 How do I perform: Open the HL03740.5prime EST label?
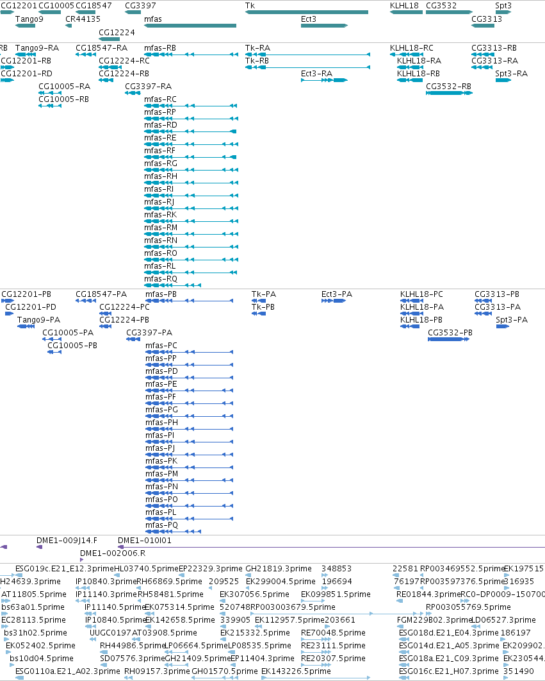click(x=146, y=569)
